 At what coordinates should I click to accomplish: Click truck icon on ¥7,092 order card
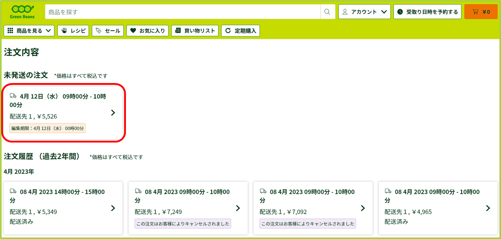263,191
